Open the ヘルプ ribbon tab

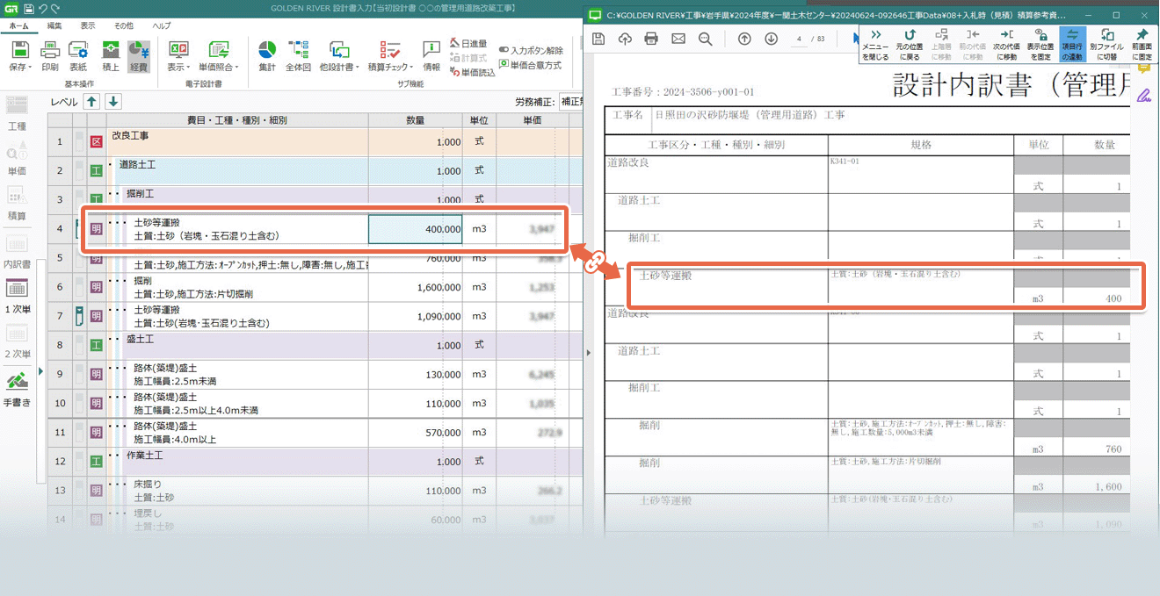tap(162, 26)
